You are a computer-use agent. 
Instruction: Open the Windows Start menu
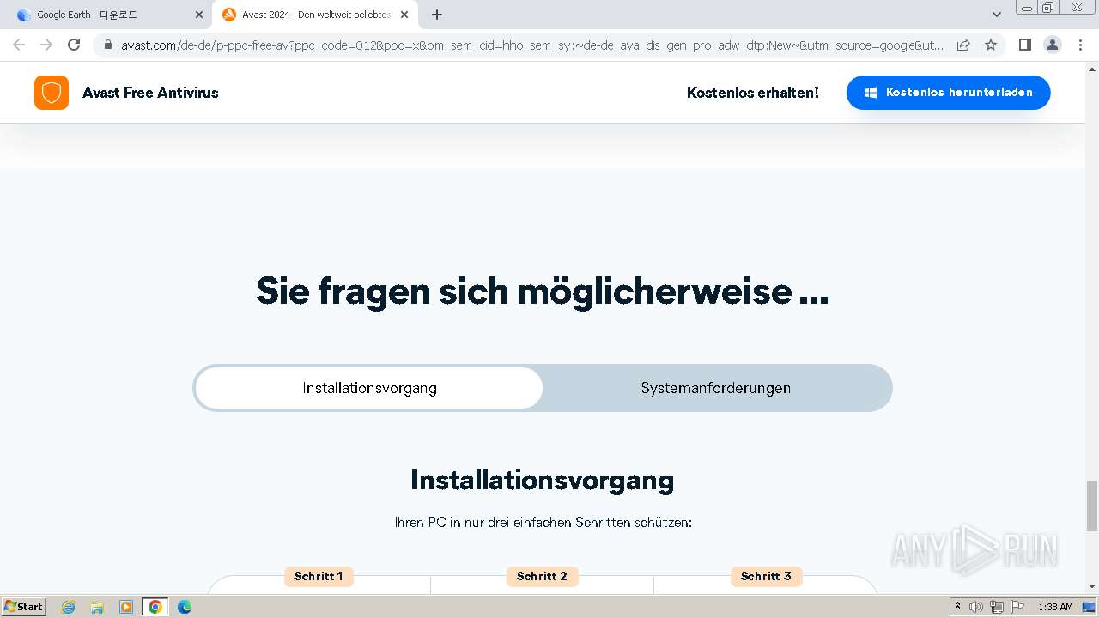coord(24,607)
